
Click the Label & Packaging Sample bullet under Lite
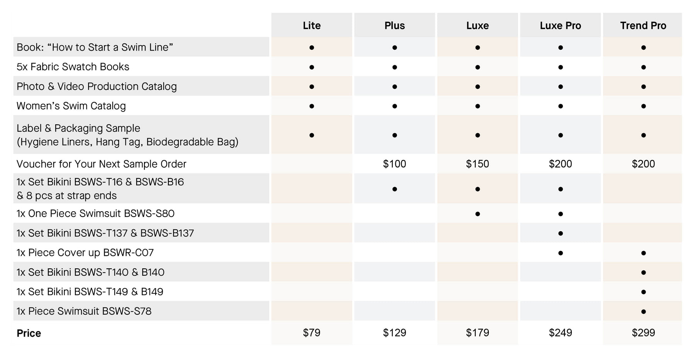(312, 135)
